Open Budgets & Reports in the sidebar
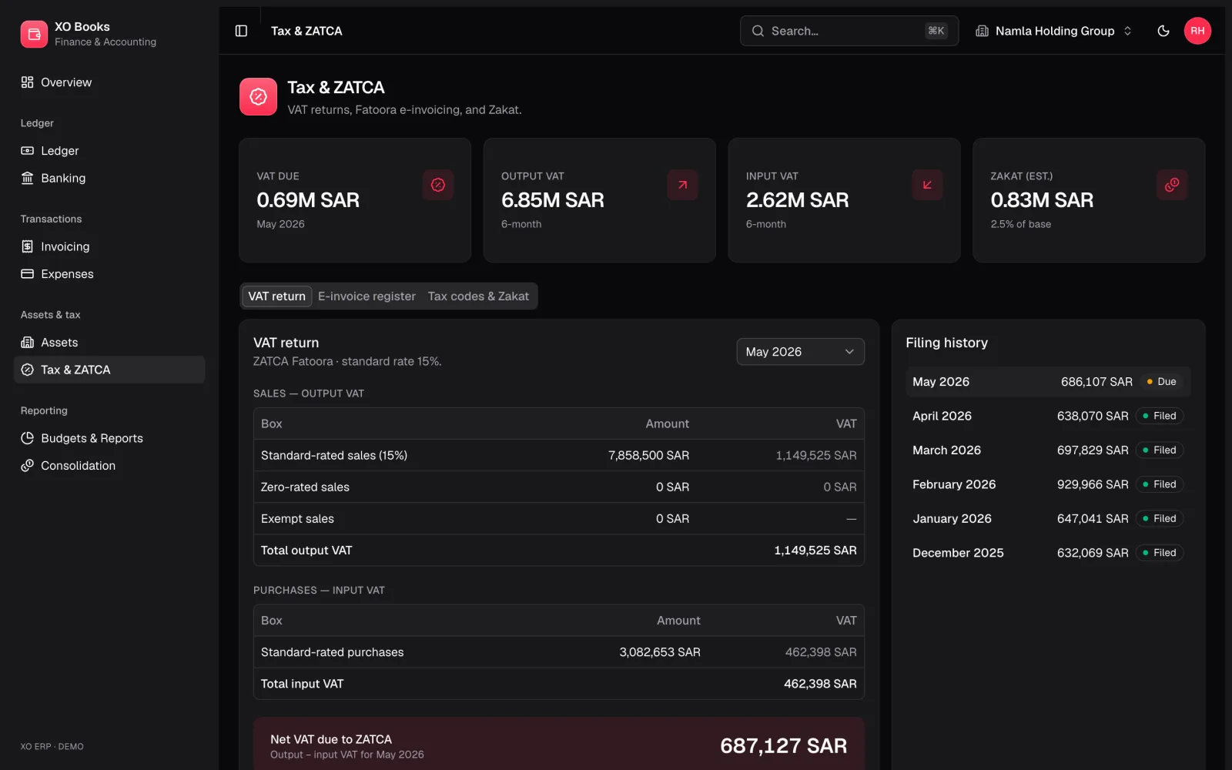This screenshot has height=770, width=1232. [109, 438]
